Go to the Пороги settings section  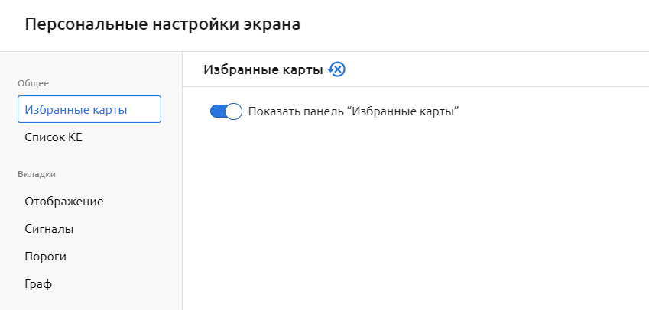coord(46,257)
